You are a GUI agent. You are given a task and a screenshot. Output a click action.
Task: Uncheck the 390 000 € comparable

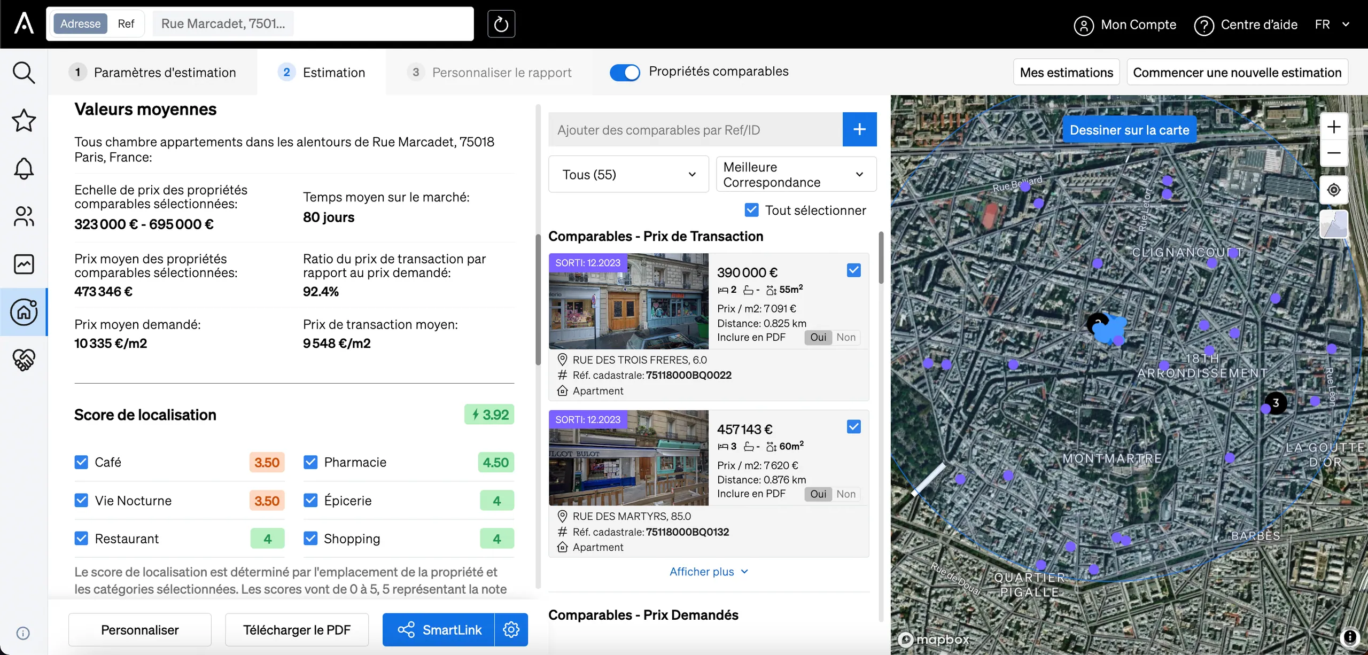tap(853, 270)
